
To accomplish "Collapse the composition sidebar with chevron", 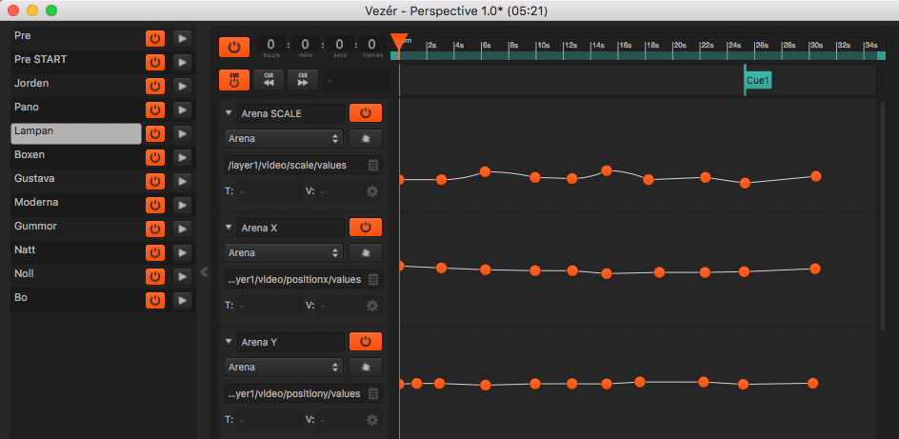I will [x=204, y=271].
